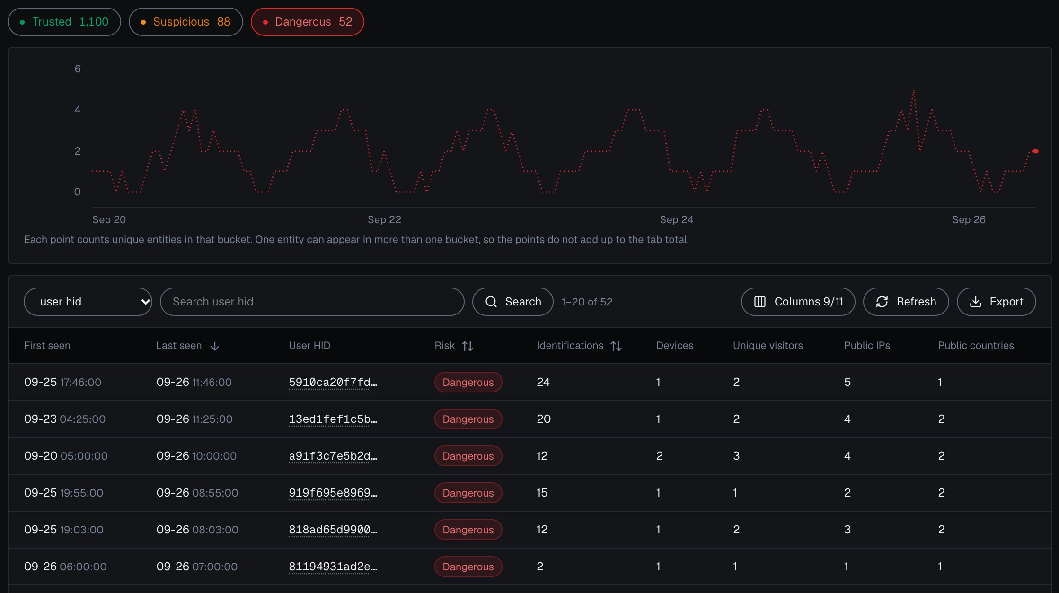Viewport: 1059px width, 593px height.
Task: Switch to the Trusted 1,100 tab
Action: point(64,22)
